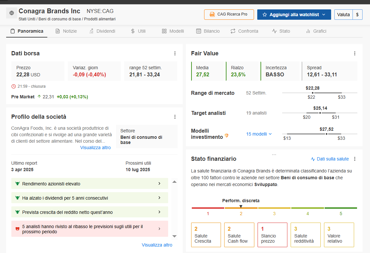
Task: Click the drag handle dots above Stato finanziario
Action: (274, 155)
